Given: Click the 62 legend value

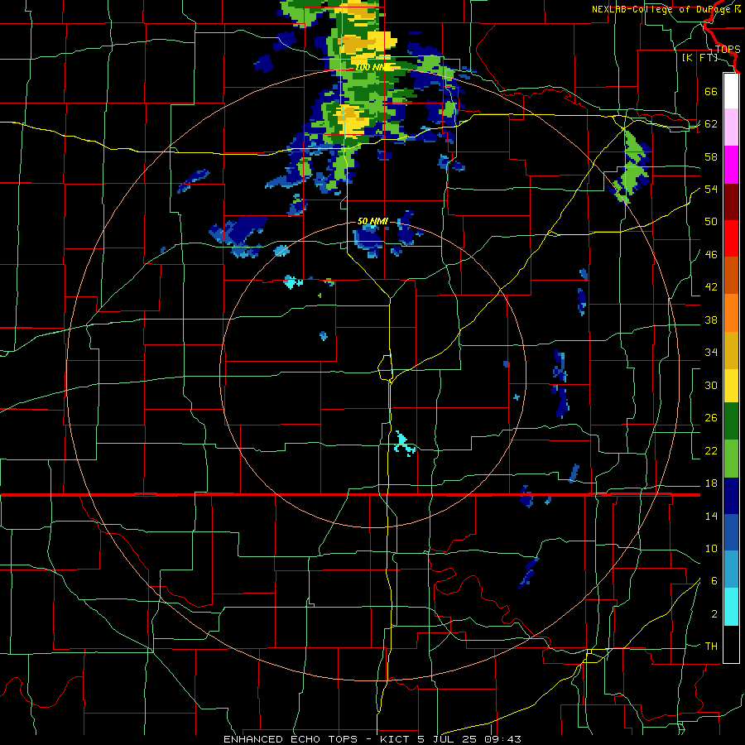Looking at the screenshot, I should tap(711, 124).
